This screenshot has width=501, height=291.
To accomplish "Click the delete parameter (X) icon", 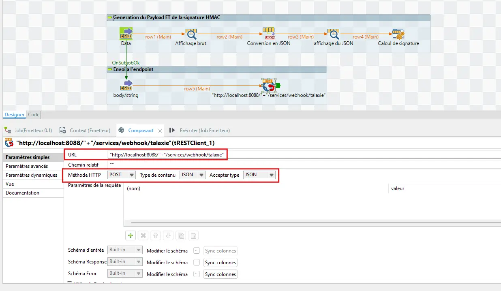I will (143, 235).
